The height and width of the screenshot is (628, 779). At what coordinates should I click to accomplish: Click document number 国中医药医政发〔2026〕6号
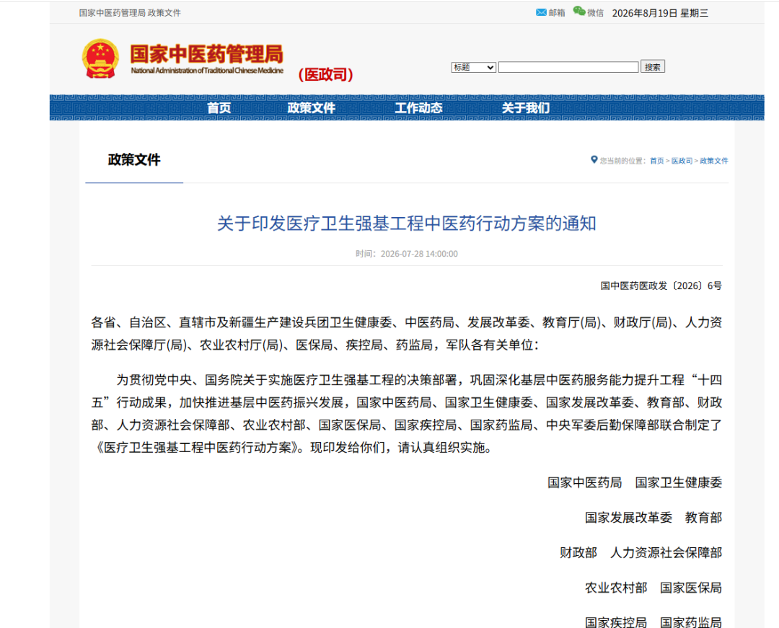[661, 286]
